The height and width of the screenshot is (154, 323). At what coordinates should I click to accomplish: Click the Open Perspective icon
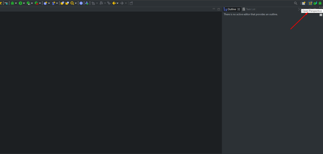click(303, 3)
